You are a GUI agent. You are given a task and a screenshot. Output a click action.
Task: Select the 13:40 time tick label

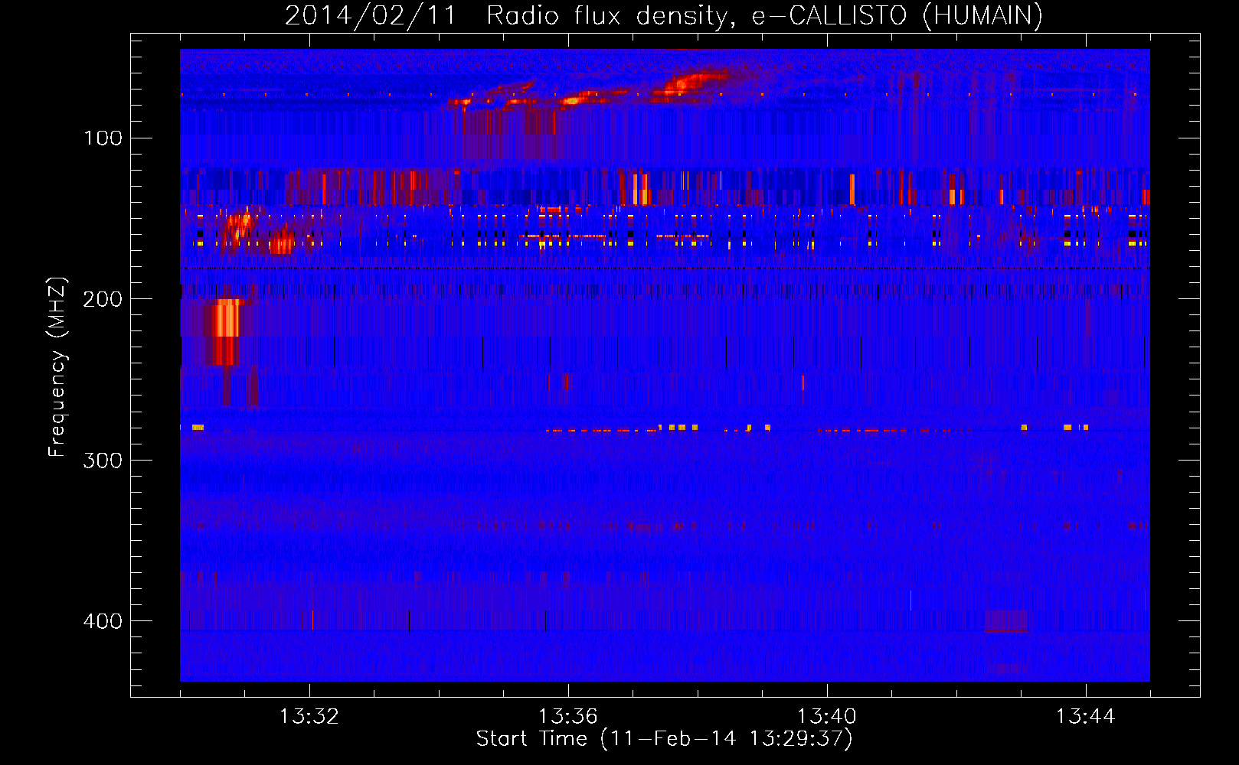tap(827, 717)
